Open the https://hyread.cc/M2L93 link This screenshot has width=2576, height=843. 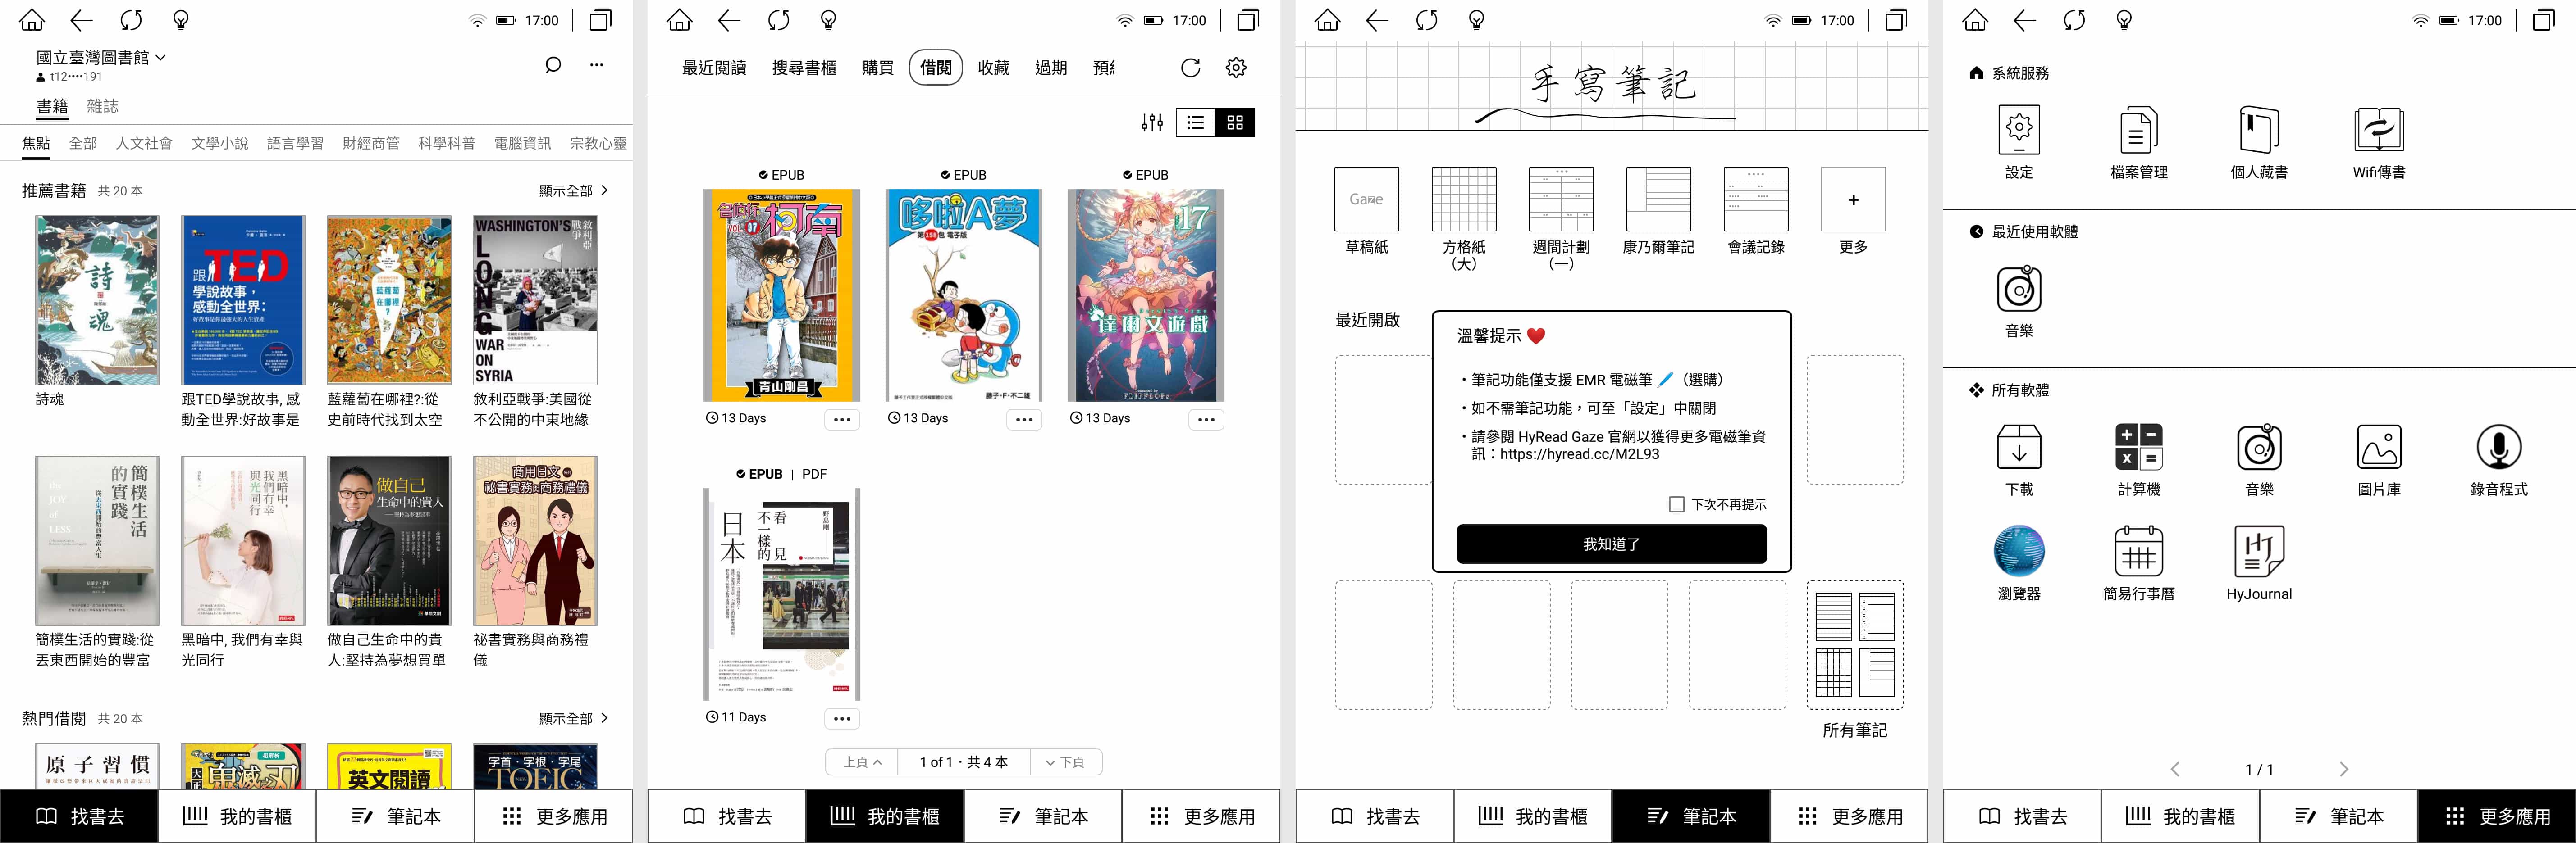[1579, 453]
